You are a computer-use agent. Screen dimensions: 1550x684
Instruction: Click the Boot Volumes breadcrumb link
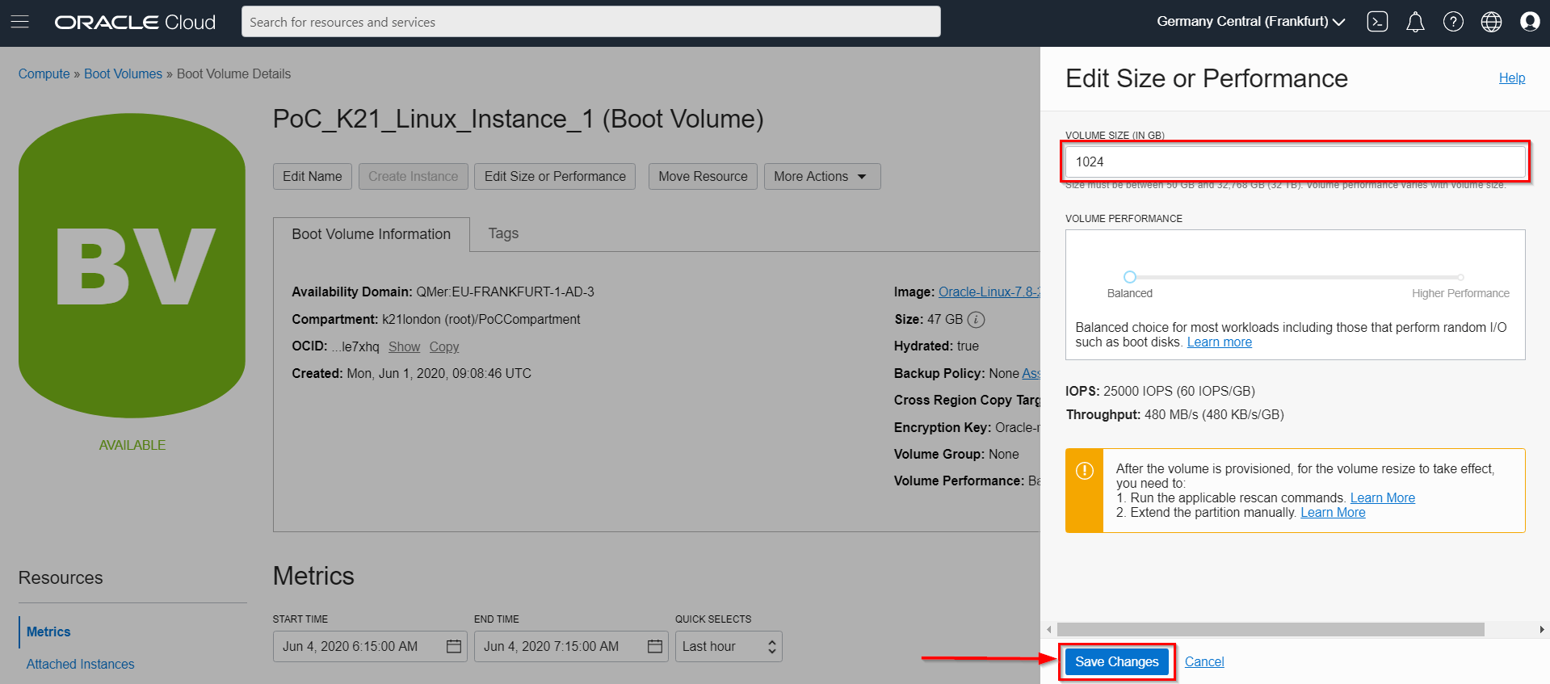(123, 73)
